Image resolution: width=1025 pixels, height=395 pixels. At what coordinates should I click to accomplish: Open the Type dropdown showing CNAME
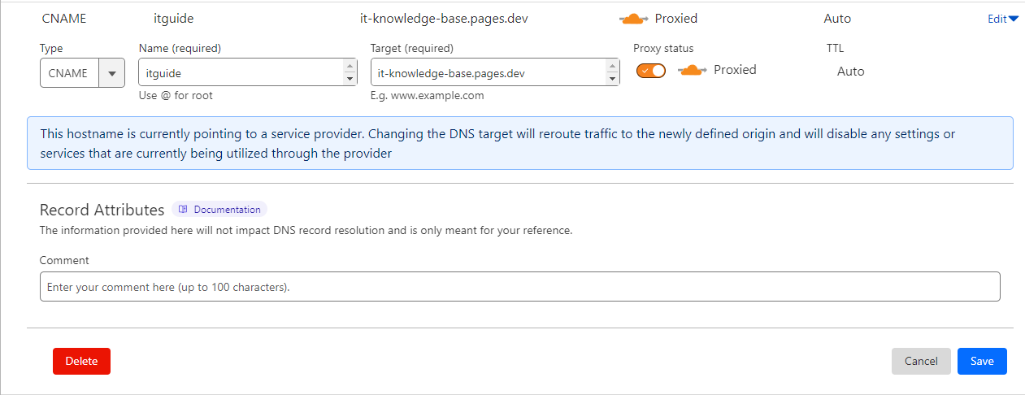[x=82, y=73]
